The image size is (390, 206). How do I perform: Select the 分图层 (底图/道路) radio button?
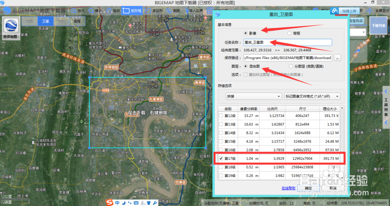coord(291,66)
